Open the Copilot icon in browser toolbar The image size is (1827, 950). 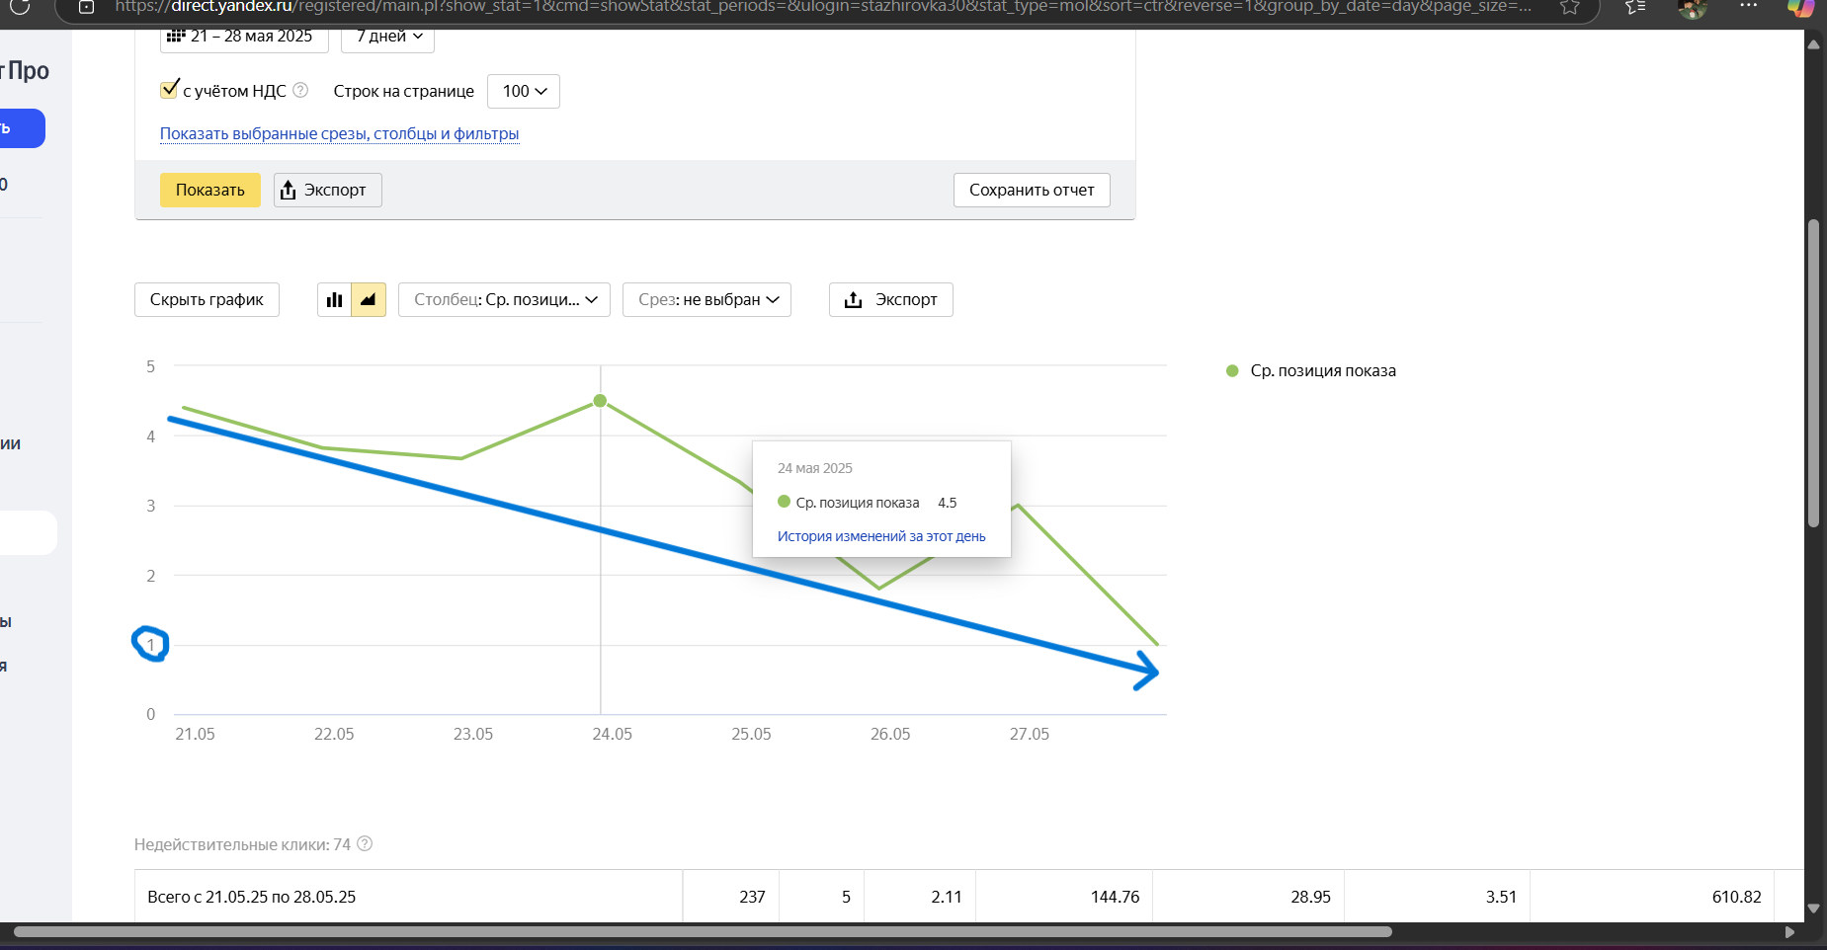point(1800,7)
